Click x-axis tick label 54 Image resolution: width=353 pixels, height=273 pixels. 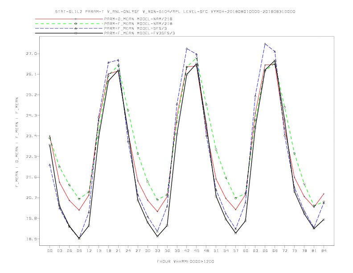(226, 251)
